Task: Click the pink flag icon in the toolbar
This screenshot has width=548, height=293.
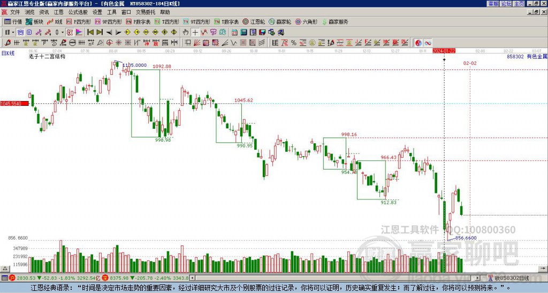Action: [x=79, y=32]
